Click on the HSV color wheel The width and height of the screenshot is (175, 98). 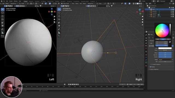pyautogui.click(x=162, y=31)
